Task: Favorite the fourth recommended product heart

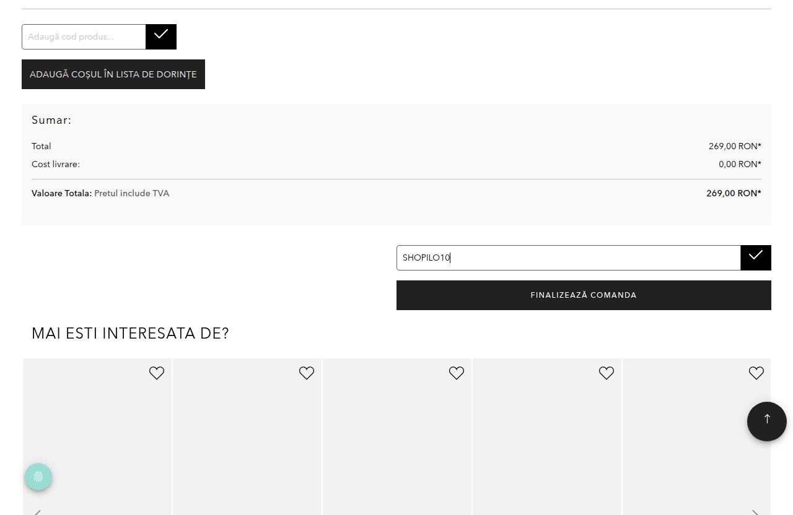Action: (x=607, y=373)
